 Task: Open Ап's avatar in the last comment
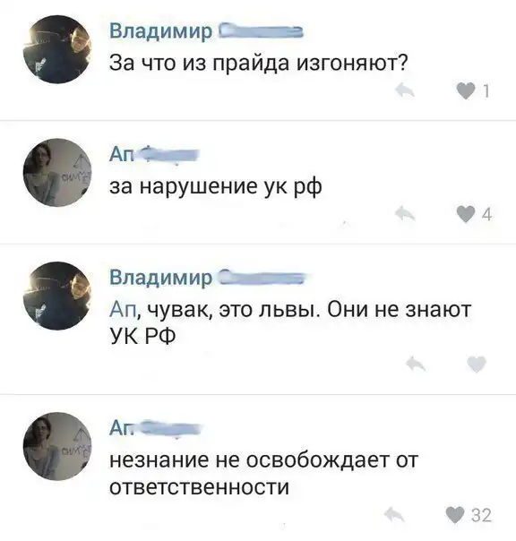pyautogui.click(x=57, y=446)
